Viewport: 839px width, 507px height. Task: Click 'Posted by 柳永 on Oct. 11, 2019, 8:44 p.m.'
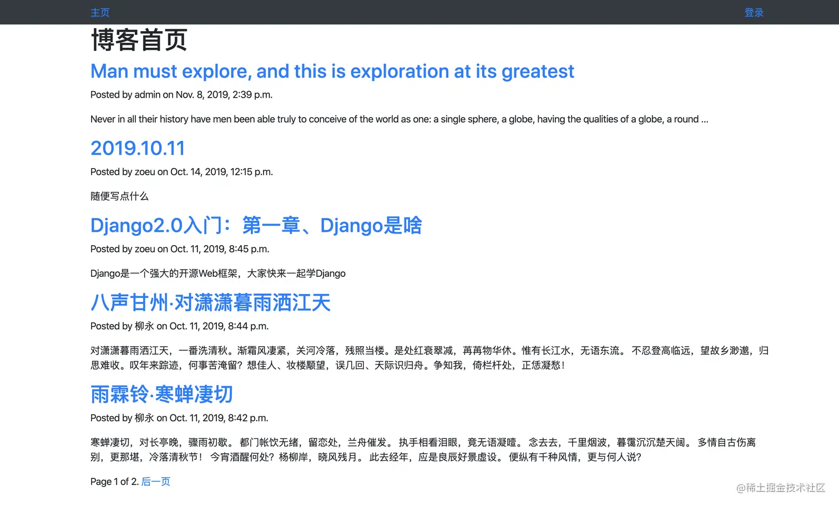coord(179,326)
